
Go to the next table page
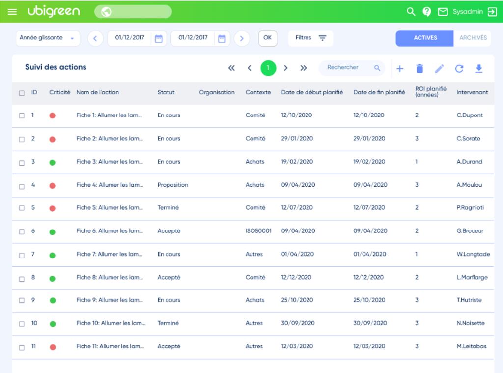coord(285,68)
